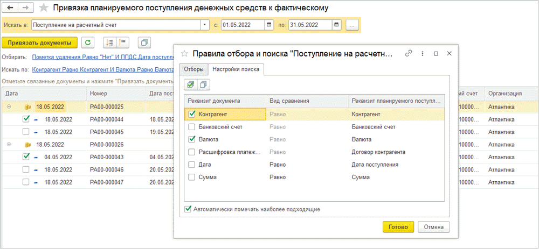This screenshot has height=249, width=539.
Task: Click the get link icon in dialog
Action: (x=409, y=53)
